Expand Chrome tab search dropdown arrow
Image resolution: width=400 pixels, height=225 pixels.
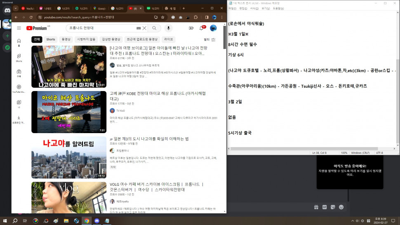(16, 8)
